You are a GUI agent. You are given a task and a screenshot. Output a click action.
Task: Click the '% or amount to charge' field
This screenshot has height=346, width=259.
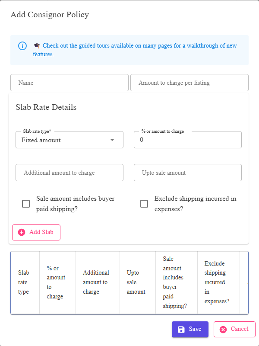188,140
